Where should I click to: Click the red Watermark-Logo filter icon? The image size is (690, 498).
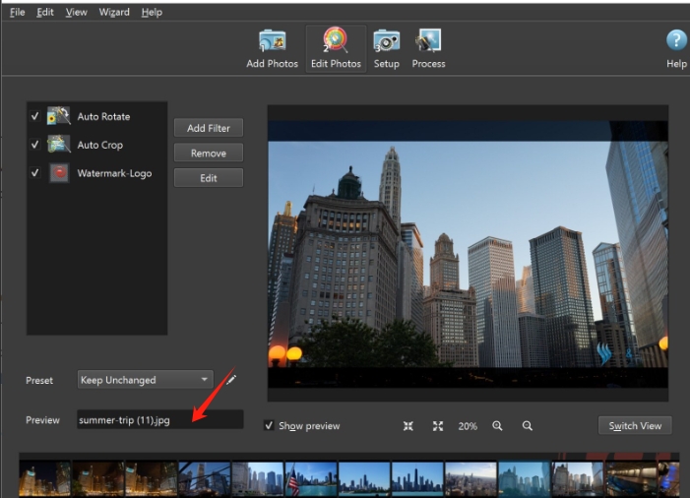pos(58,173)
